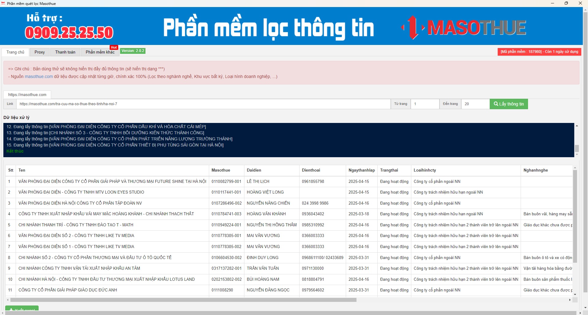Select tax code 0110778385-002 cell

click(x=227, y=247)
